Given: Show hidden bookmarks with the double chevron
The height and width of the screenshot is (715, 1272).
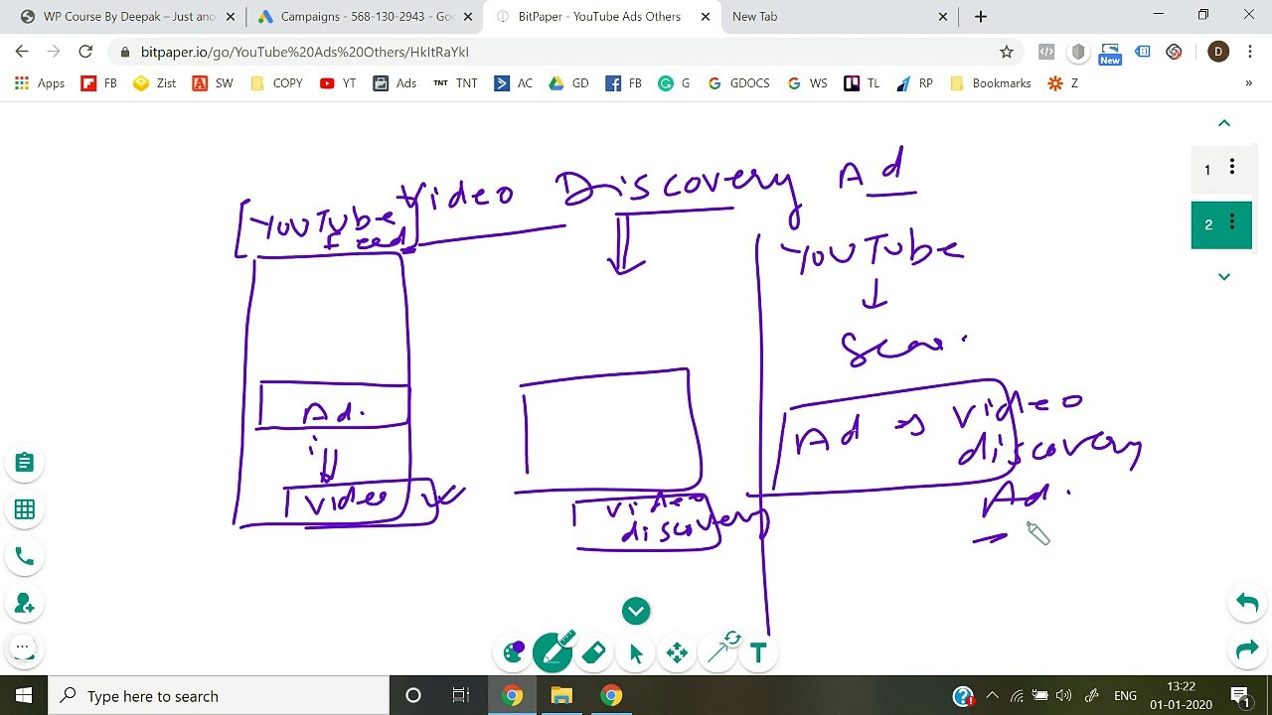Looking at the screenshot, I should coord(1248,83).
